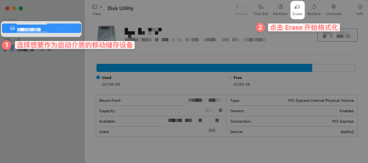The width and height of the screenshot is (368, 163).
Task: Click the Erase toolbar icon
Action: tap(297, 7)
